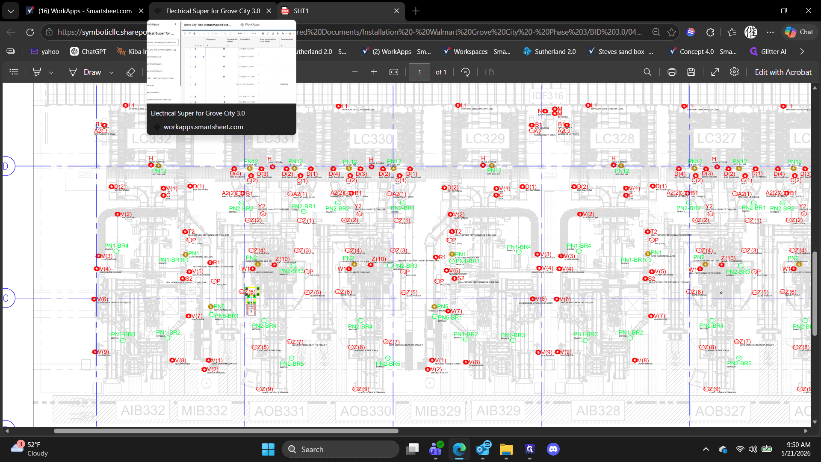Select the Erase tool
Screen dimensions: 821x462
click(131, 72)
